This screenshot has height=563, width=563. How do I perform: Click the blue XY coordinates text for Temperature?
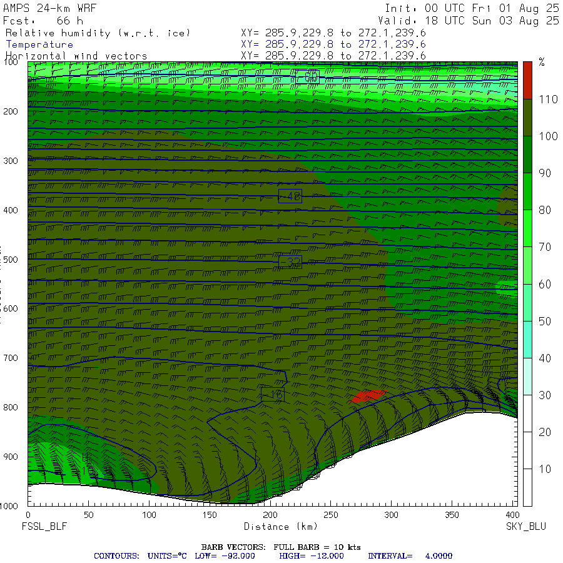[333, 44]
